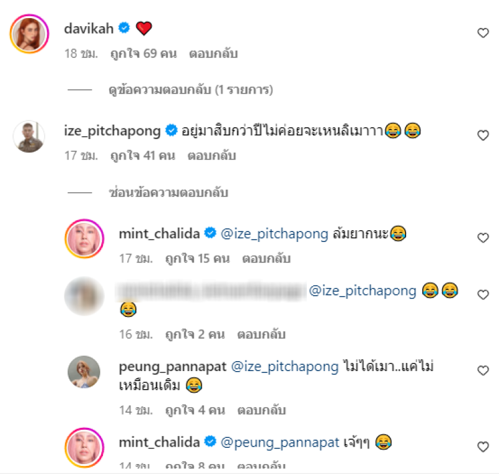
Task: Reply to davikah's comment
Action: tap(213, 54)
